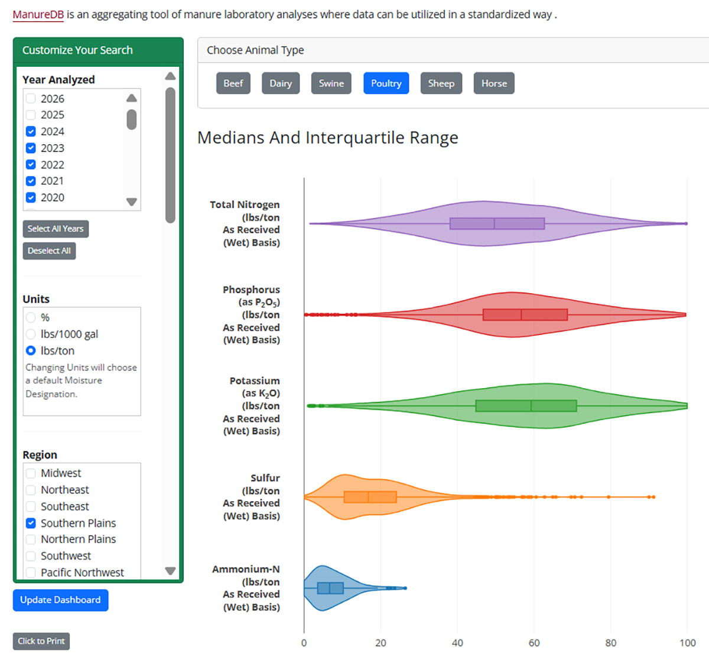Image resolution: width=709 pixels, height=663 pixels.
Task: Choose the Dairy animal type
Action: coord(281,83)
